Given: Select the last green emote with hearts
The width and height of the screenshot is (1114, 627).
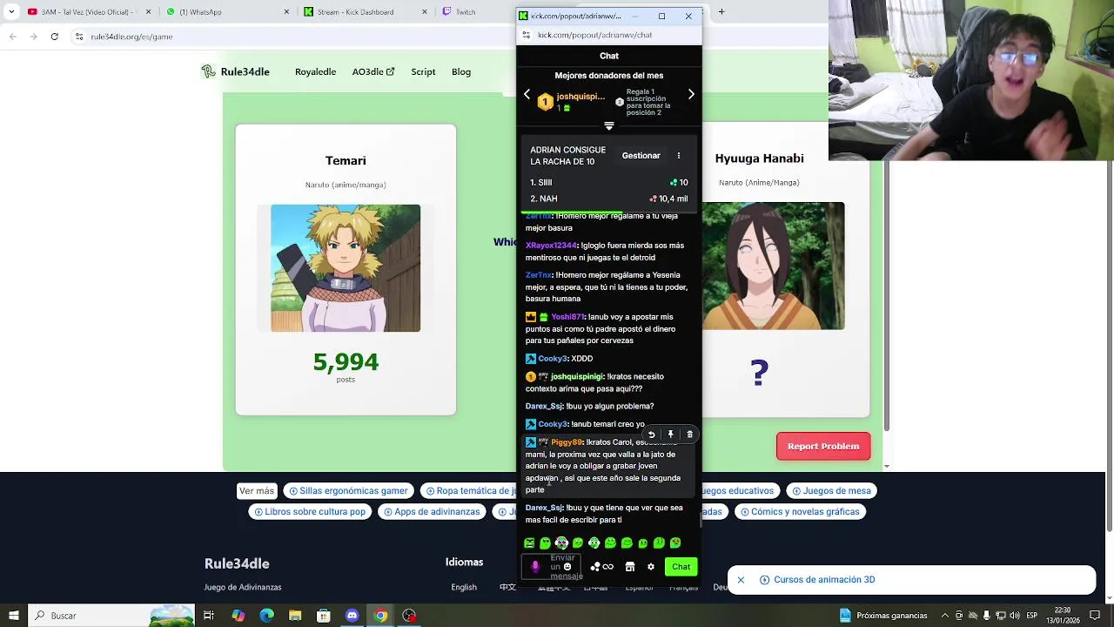Looking at the screenshot, I should [x=675, y=543].
